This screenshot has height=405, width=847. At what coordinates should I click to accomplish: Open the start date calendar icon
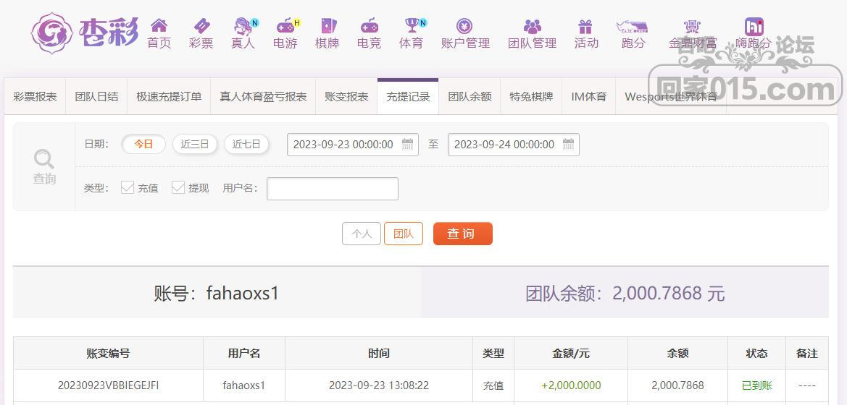tap(407, 144)
